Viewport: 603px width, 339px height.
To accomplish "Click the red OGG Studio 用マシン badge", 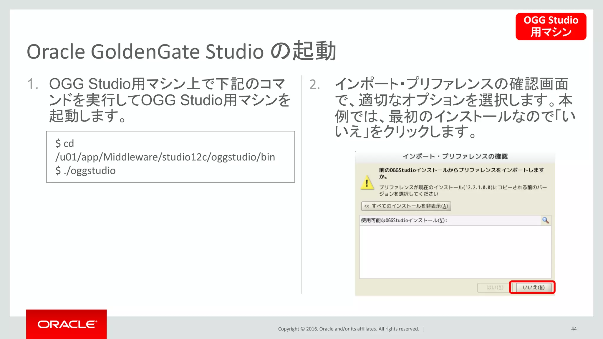I will 551,26.
